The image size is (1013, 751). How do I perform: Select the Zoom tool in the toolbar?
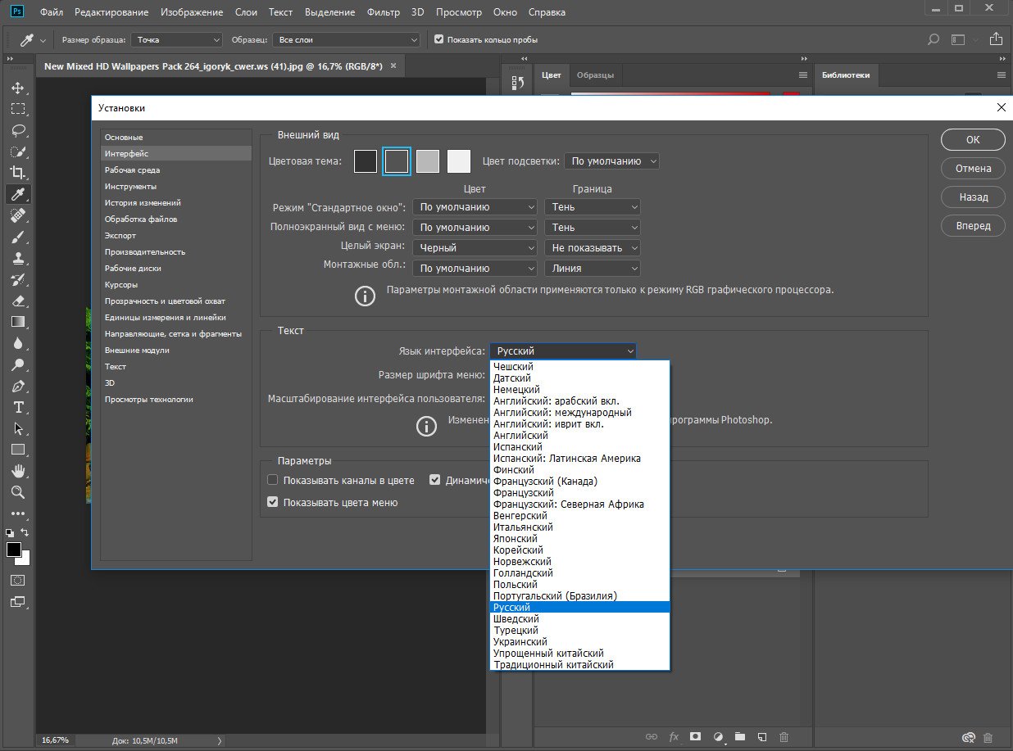17,492
